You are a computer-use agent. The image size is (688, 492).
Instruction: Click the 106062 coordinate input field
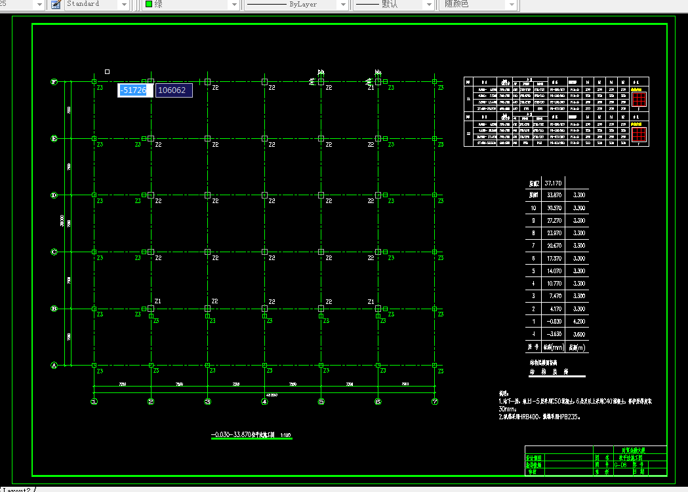pos(174,90)
